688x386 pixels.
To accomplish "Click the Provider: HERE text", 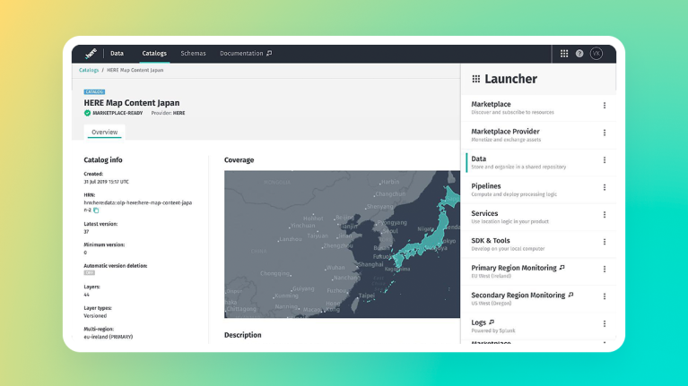I will (x=168, y=113).
